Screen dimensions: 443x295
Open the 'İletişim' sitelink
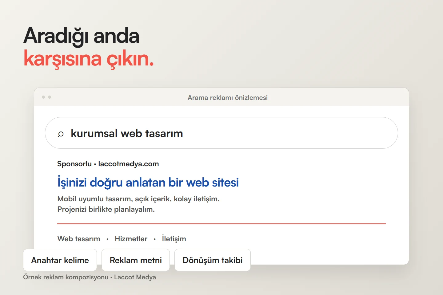(174, 239)
